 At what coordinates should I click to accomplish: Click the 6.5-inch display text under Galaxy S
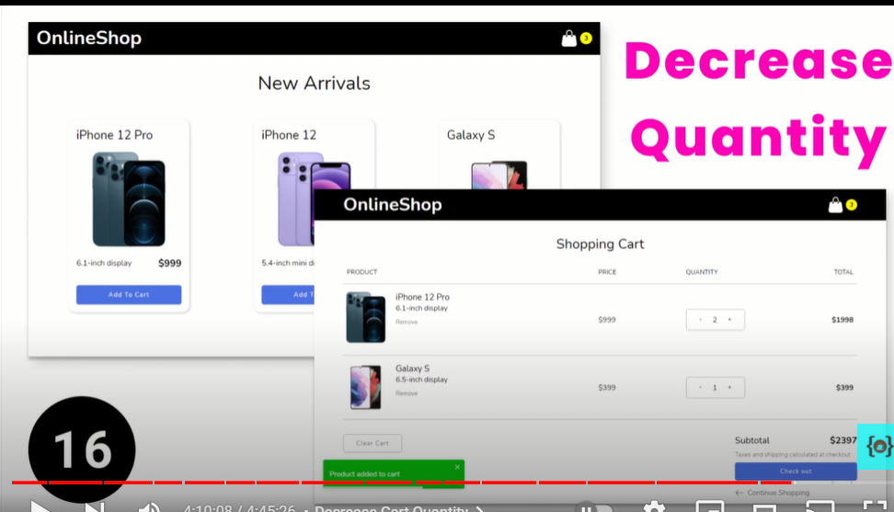(x=421, y=380)
